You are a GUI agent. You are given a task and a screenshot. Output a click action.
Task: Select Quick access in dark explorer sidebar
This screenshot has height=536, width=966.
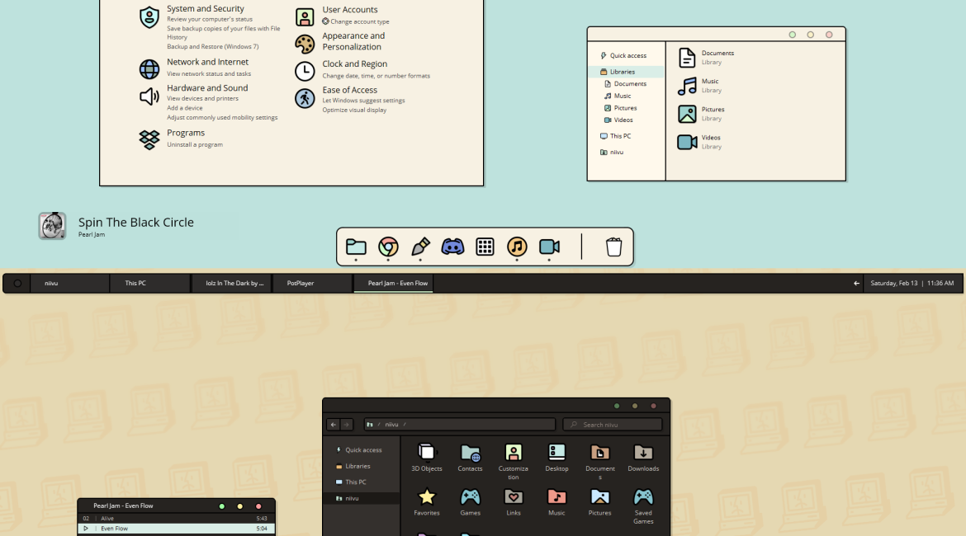coord(363,450)
